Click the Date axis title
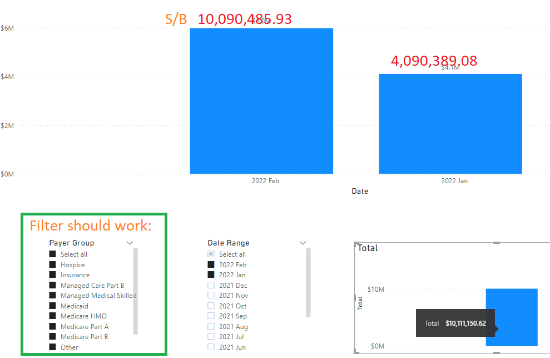The height and width of the screenshot is (358, 550). [x=360, y=191]
